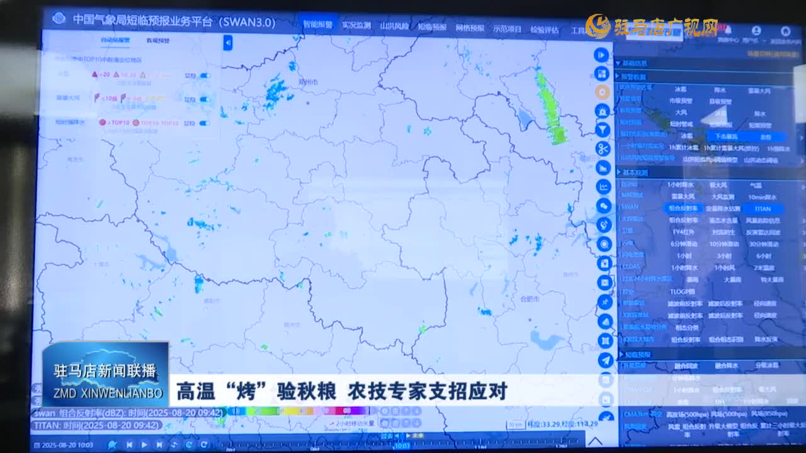Toggle highlighted 组合反射率 in the SWAN row
Image resolution: width=806 pixels, height=453 pixels.
pos(683,209)
